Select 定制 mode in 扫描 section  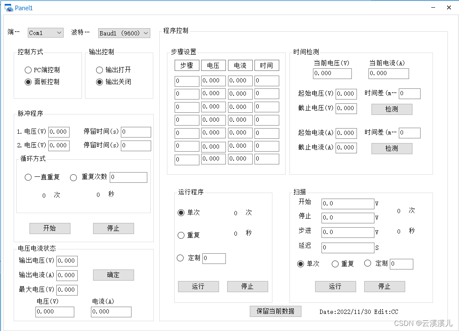[368, 264]
